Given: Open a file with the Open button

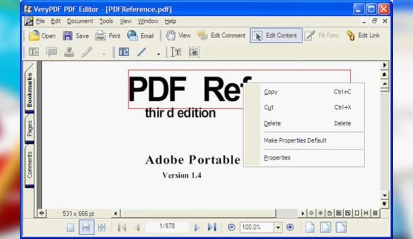Looking at the screenshot, I should [42, 36].
